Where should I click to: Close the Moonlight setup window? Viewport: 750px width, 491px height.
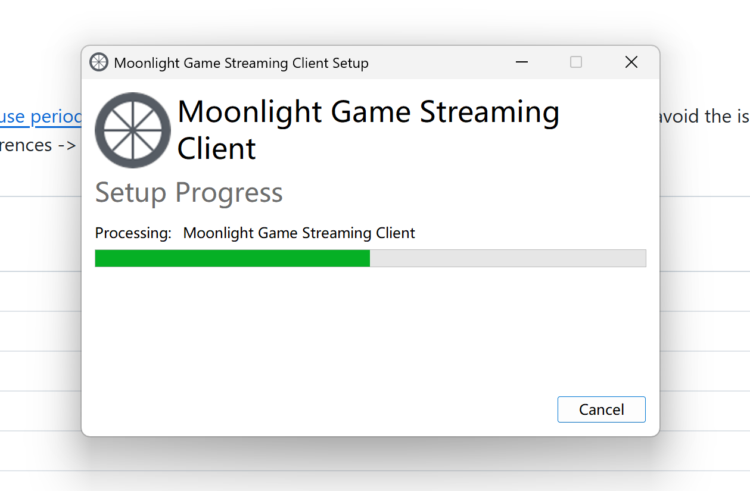(x=631, y=62)
